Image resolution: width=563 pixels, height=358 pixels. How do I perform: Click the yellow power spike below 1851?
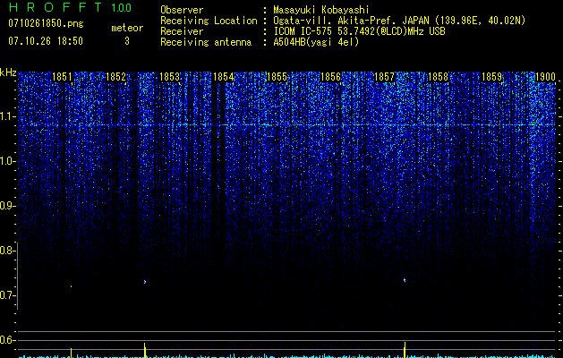click(x=71, y=353)
